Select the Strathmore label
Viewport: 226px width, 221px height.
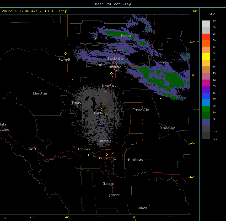coord(135,160)
